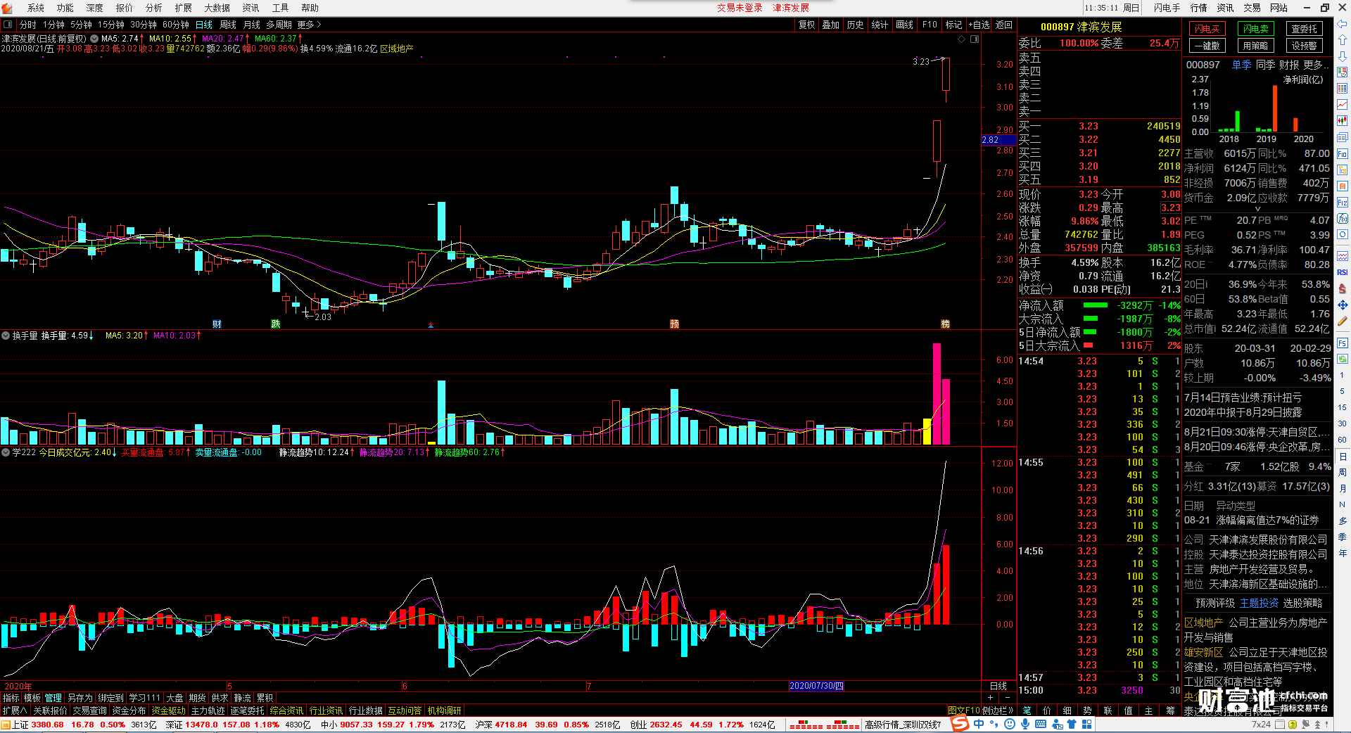
Task: Click the 设预警 alert button
Action: 1304,46
